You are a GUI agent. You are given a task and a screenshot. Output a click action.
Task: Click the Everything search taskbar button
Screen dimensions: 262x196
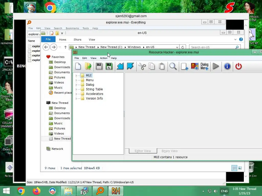pos(100,191)
